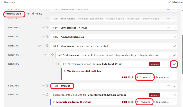Click the 11:47:44 PM timestamp
This screenshot has width=183, height=107.
coord(14,95)
